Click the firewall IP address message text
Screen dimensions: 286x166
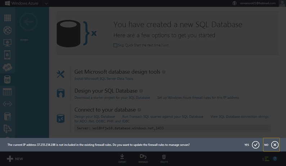coord(98,145)
